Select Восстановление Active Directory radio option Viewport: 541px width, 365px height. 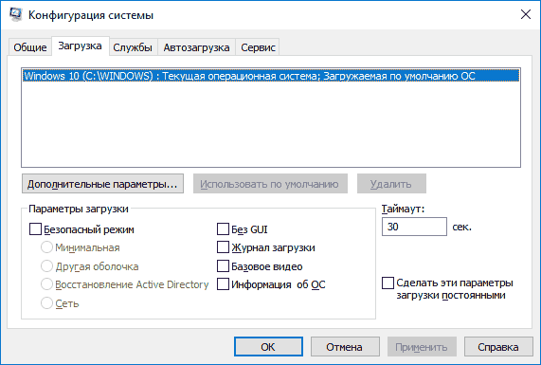coord(46,284)
